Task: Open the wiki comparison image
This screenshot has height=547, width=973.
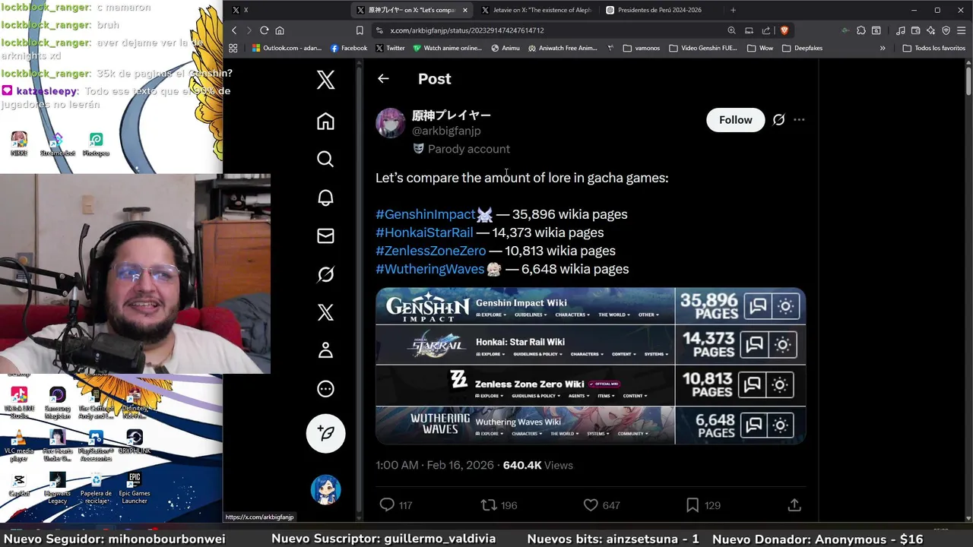Action: point(590,365)
